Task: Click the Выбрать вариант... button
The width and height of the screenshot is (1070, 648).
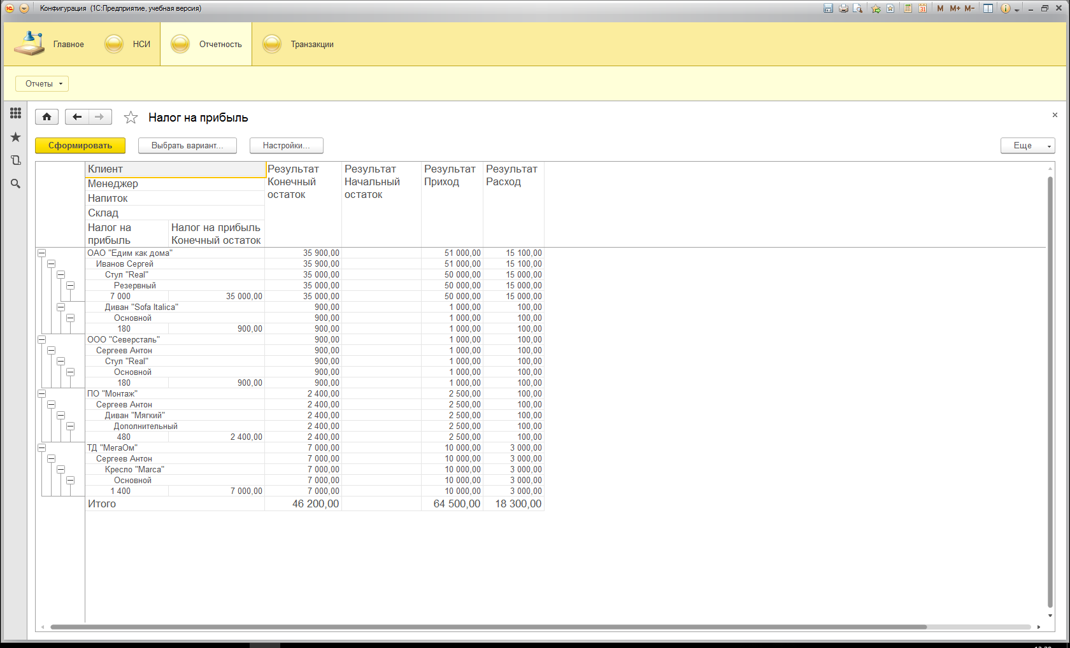Action: click(x=187, y=146)
